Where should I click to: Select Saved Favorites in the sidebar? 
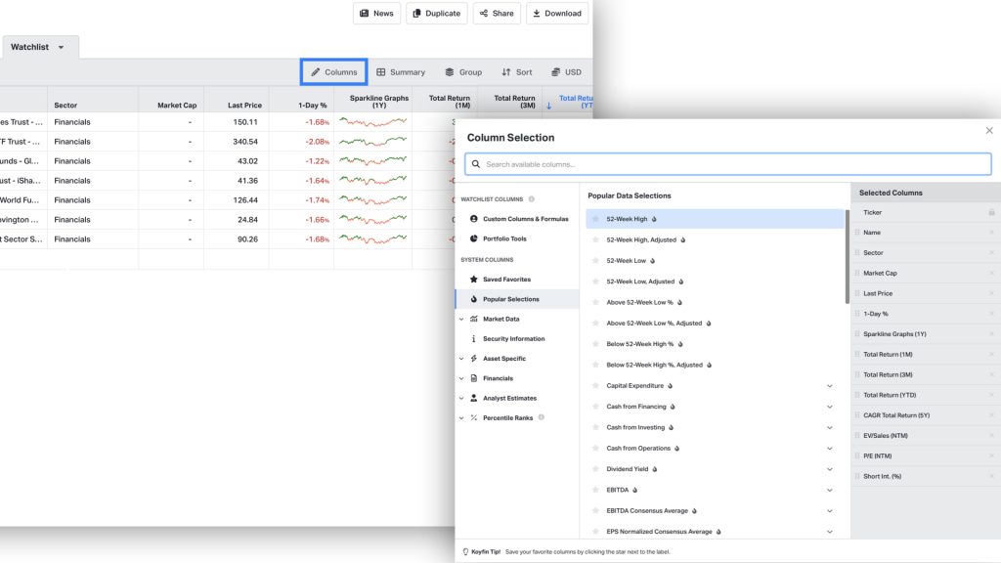point(506,280)
